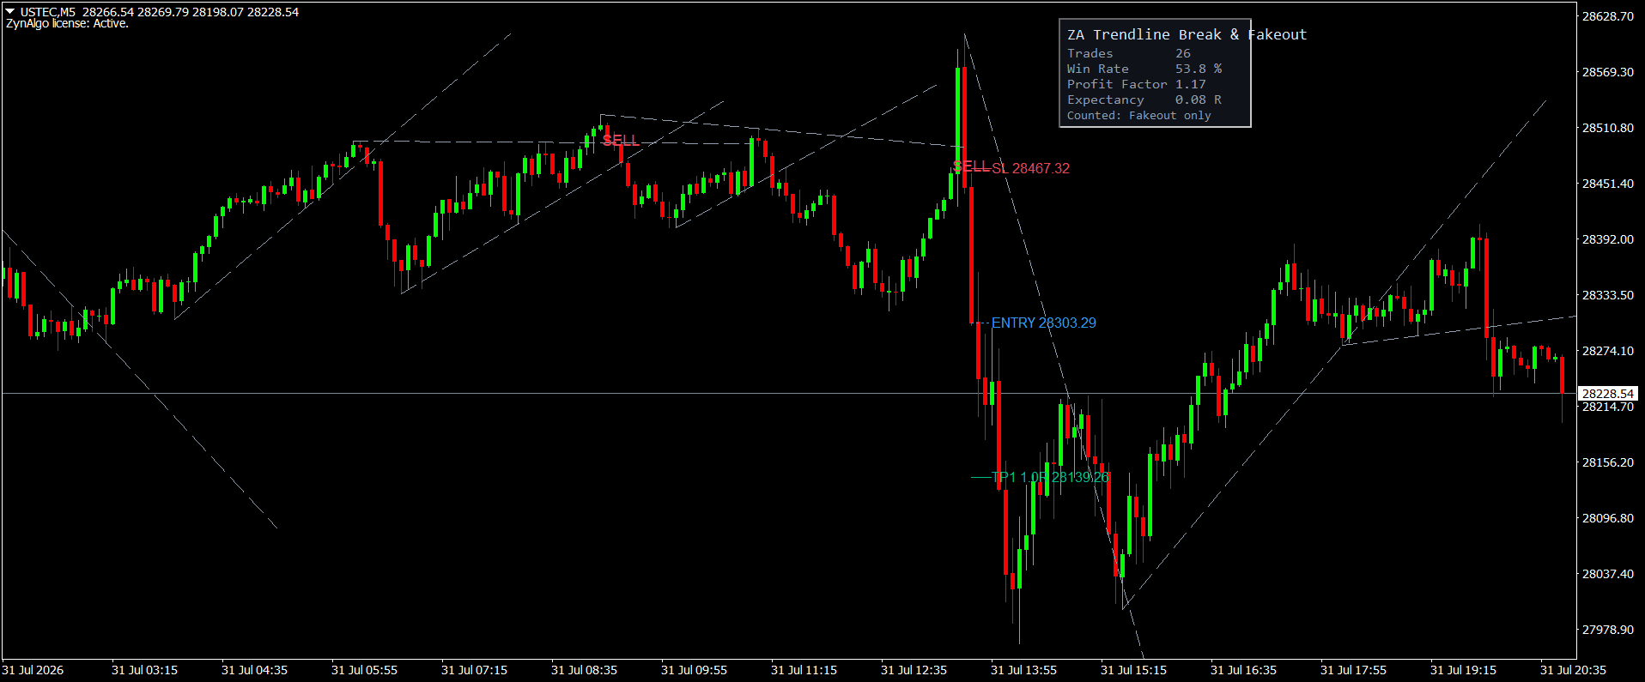Click the 31 Jul 07:15 time label
1645x682 pixels.
pos(474,670)
